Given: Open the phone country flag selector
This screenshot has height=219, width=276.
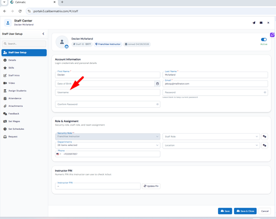Looking at the screenshot, I should [x=59, y=154].
